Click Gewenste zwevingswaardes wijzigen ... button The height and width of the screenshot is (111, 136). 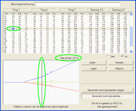click(107, 90)
